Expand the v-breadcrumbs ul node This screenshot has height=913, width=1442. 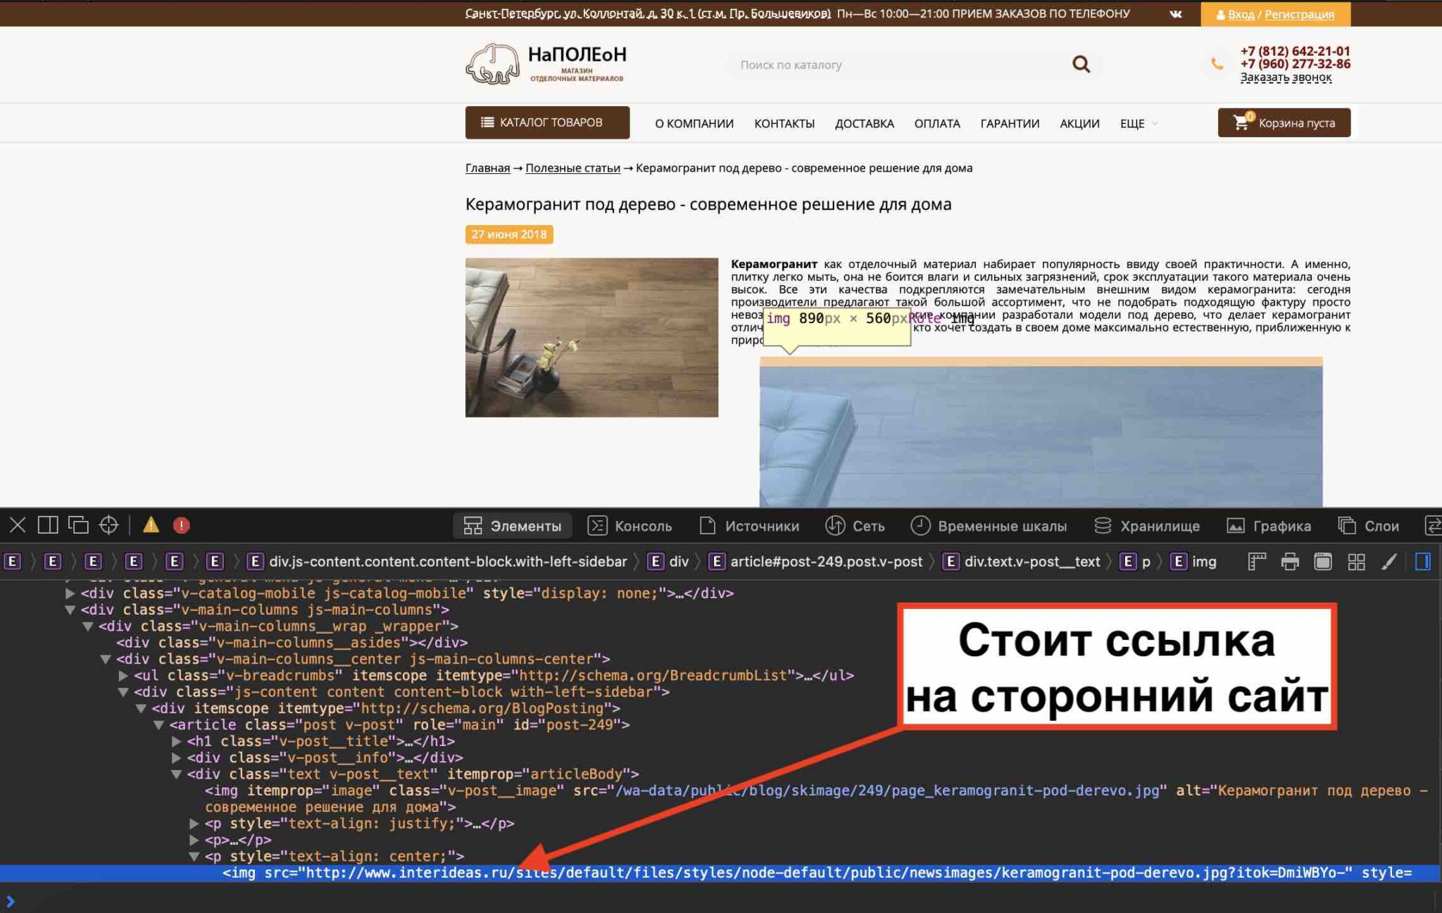(x=123, y=676)
